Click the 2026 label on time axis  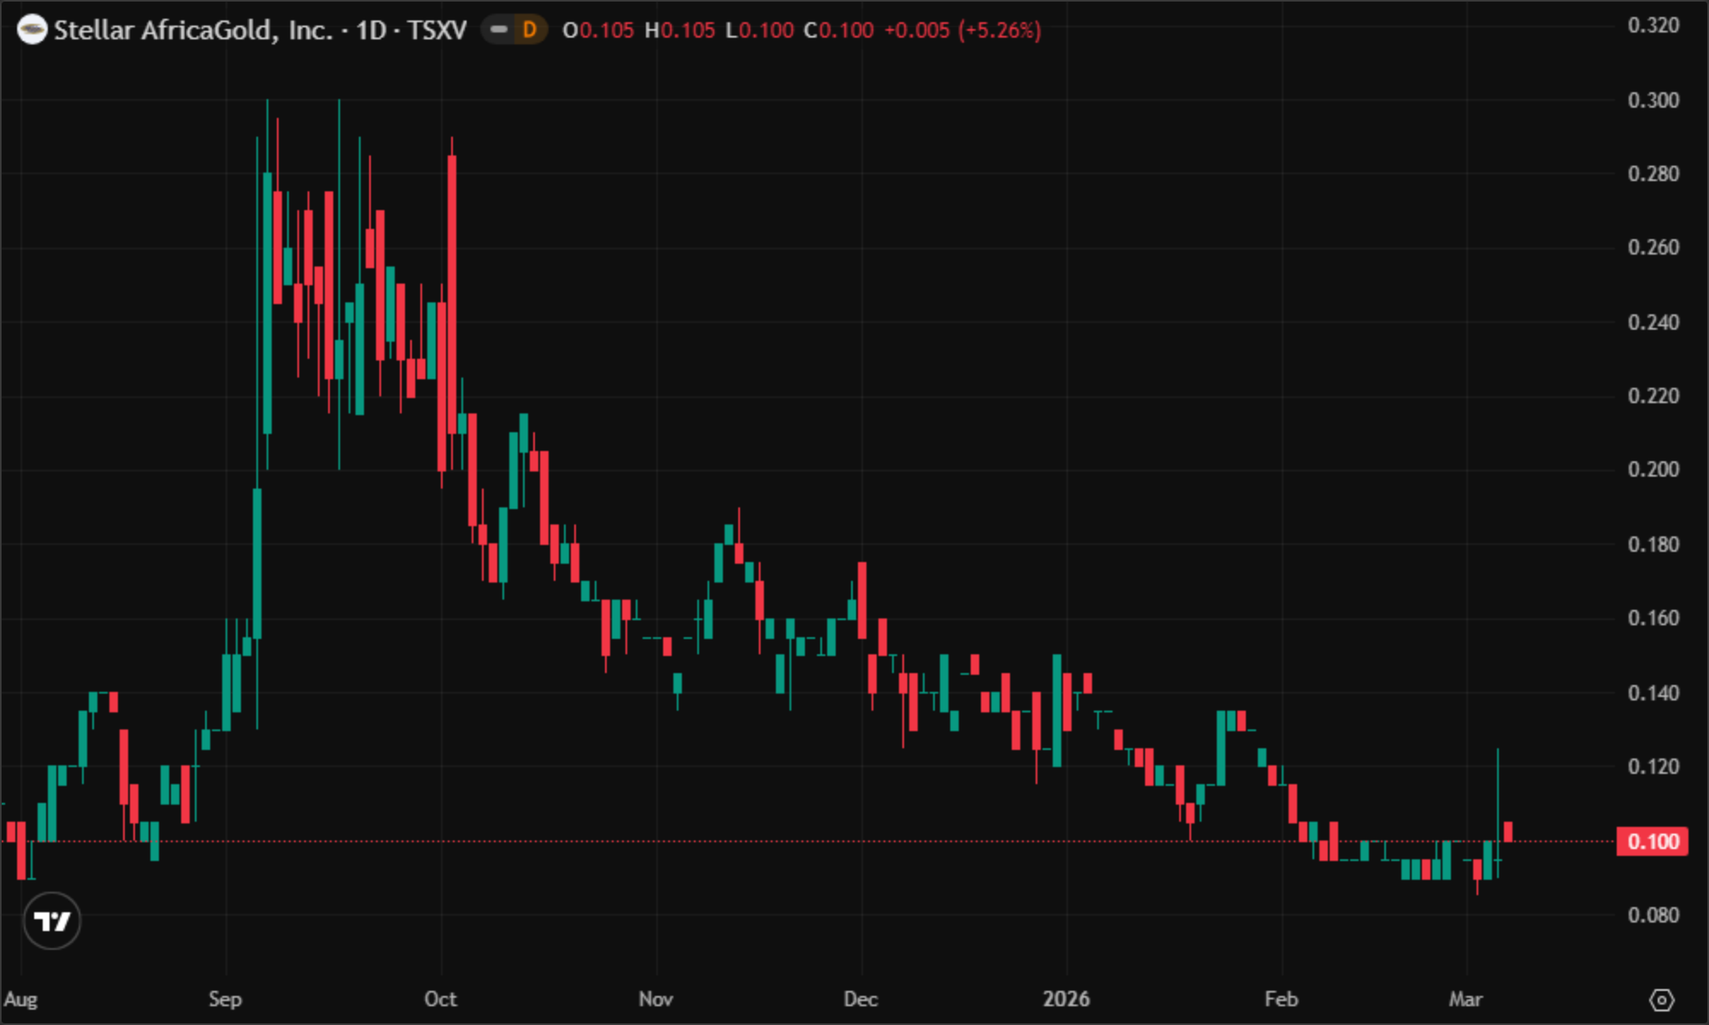1066,999
